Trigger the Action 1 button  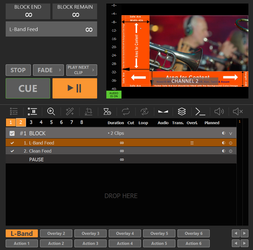(x=22, y=244)
